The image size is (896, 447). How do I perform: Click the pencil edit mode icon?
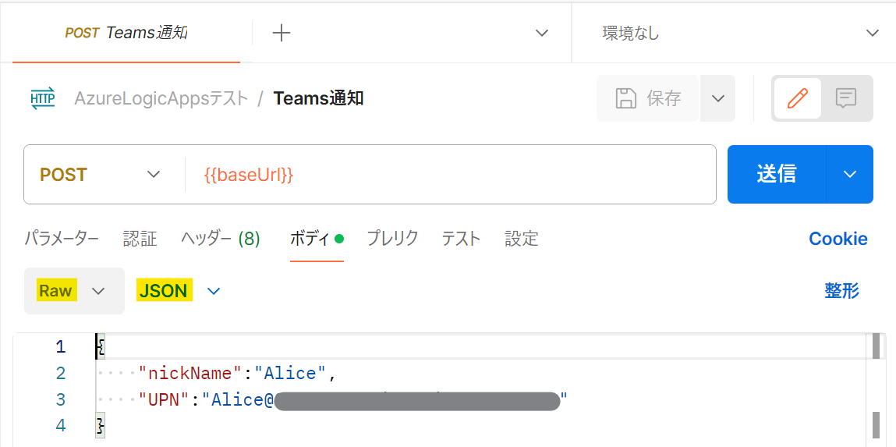click(x=797, y=98)
